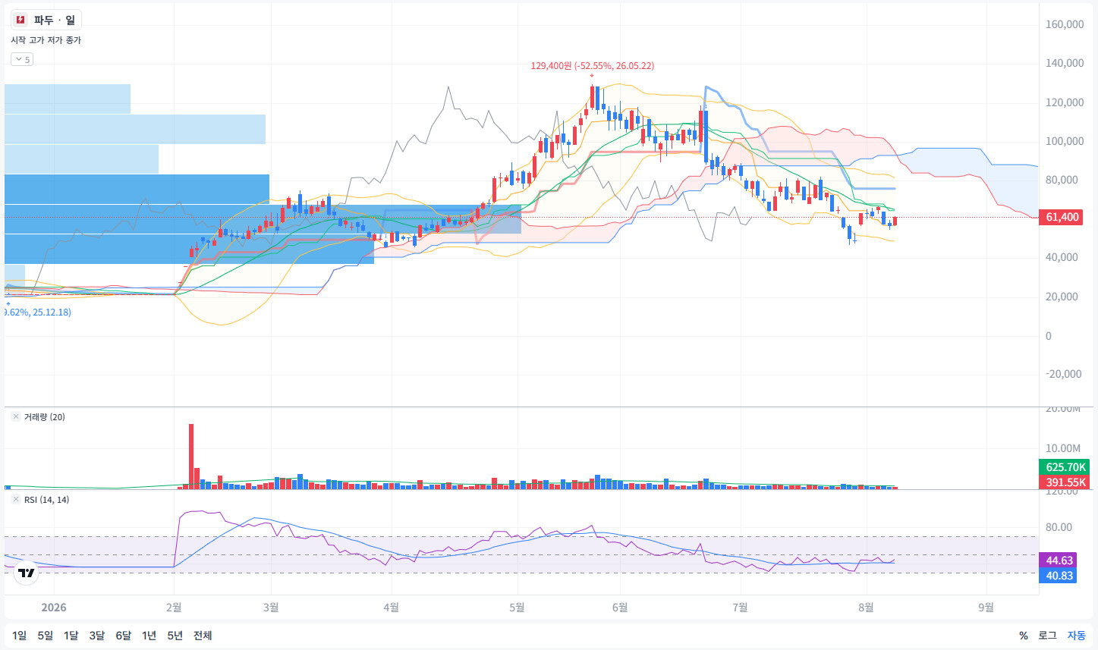Choose the 6달 time range

[x=123, y=636]
